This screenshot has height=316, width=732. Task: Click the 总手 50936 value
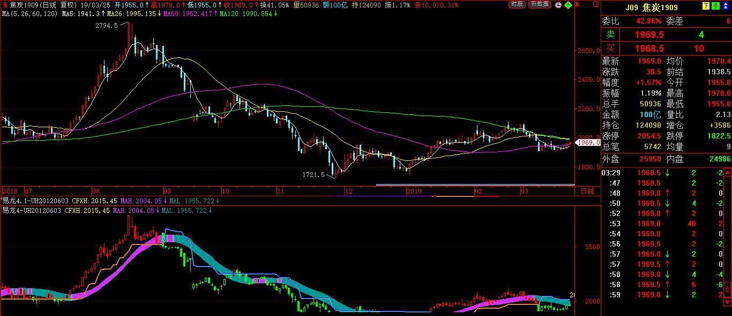tap(651, 104)
